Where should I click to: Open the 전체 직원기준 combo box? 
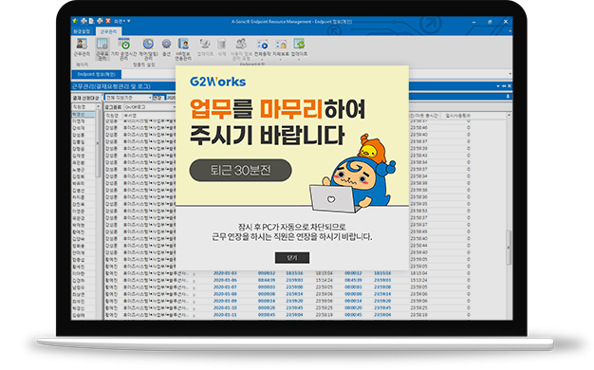click(128, 98)
